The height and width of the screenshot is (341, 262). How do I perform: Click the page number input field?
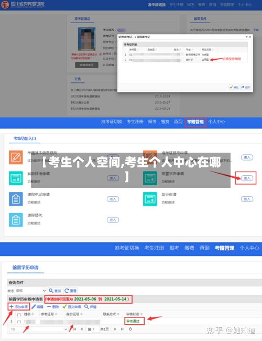click(x=95, y=329)
